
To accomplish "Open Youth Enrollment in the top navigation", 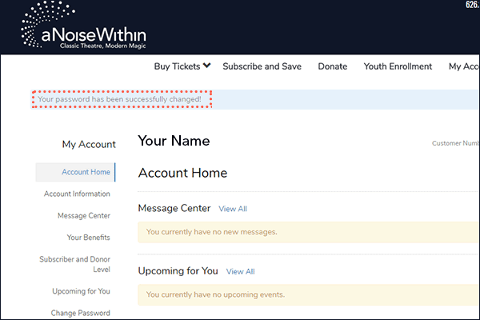I will (398, 66).
